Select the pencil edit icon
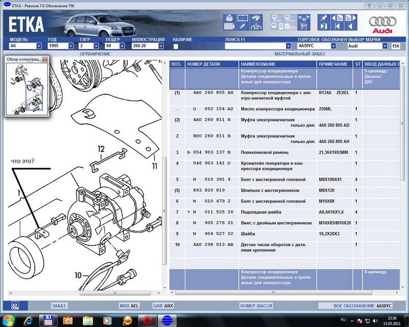 [242, 27]
